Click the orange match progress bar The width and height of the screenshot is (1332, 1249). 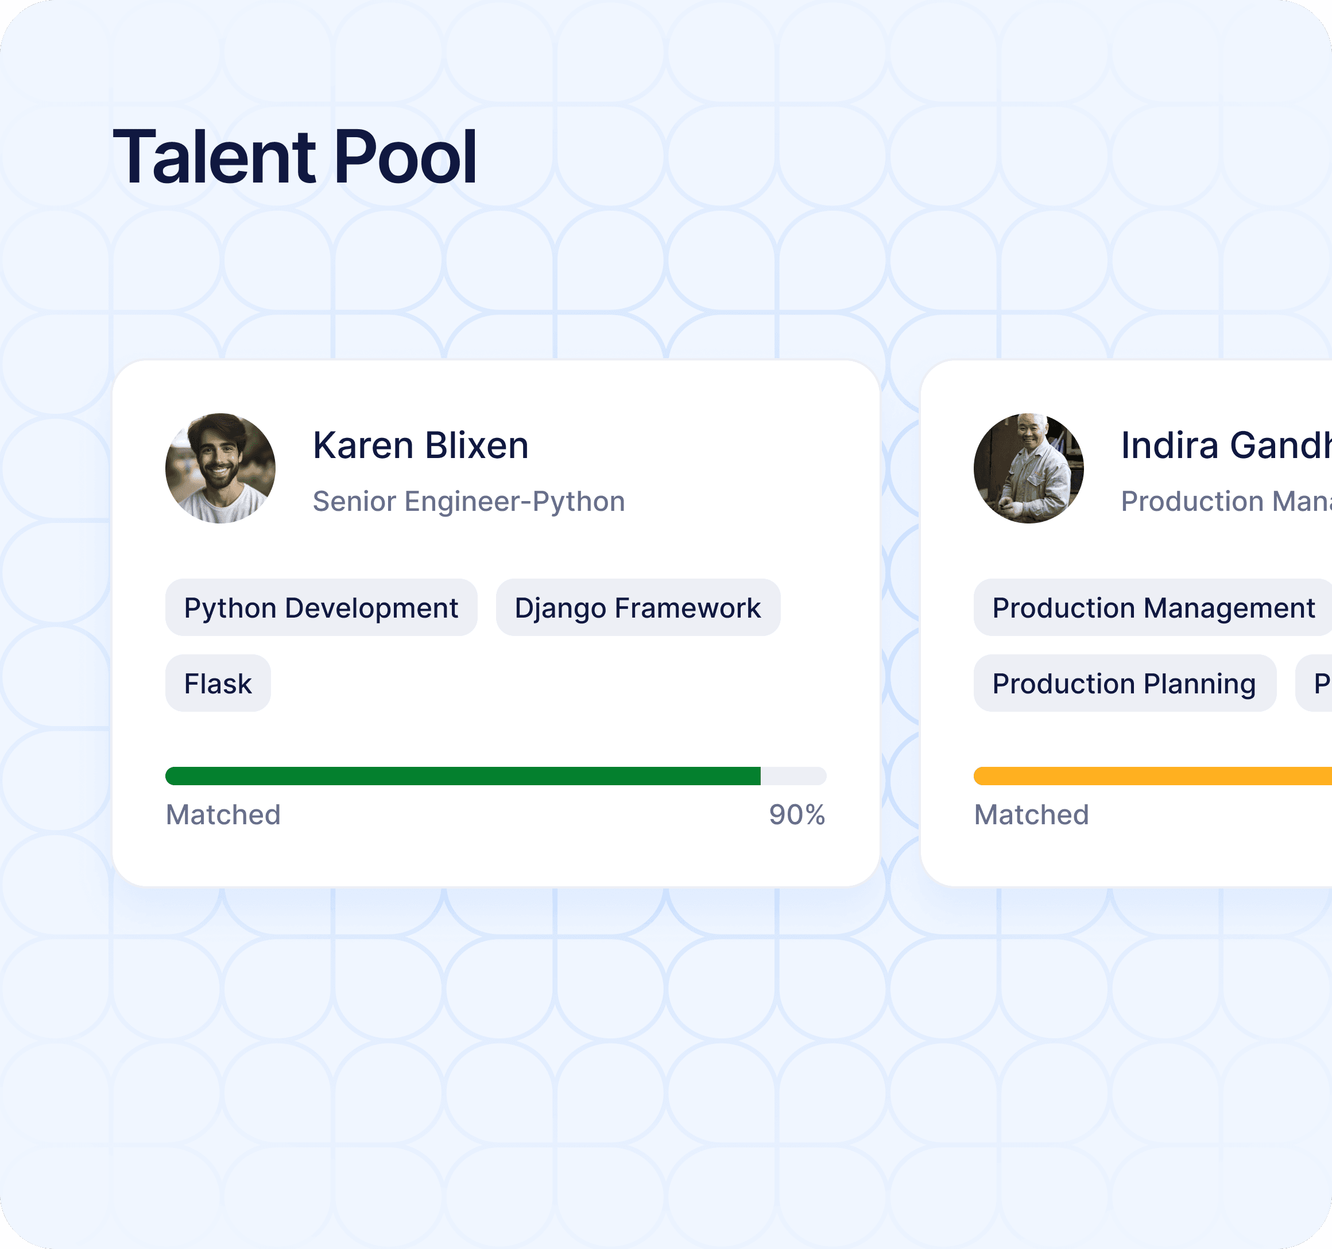tap(1152, 775)
